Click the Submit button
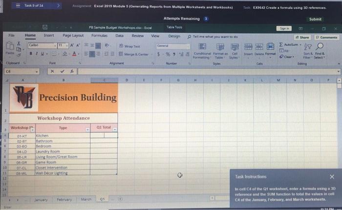The width and height of the screenshot is (342, 210). 315,19
